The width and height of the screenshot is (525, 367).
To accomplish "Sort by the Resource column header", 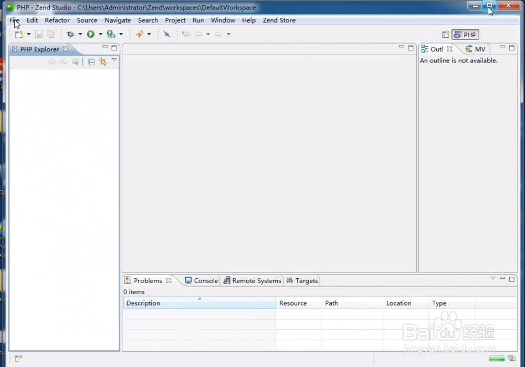I will tap(299, 303).
